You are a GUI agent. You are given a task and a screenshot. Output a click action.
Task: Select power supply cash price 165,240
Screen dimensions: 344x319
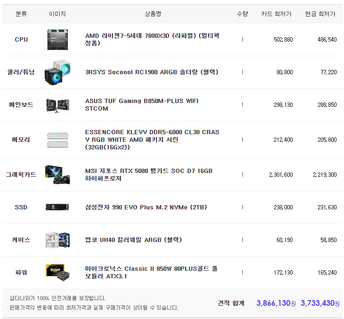(327, 273)
